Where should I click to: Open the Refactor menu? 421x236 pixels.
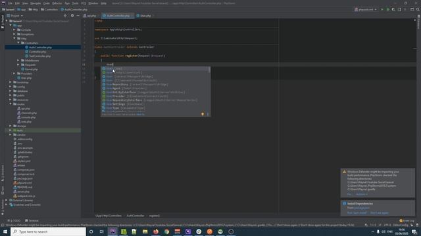[57, 3]
